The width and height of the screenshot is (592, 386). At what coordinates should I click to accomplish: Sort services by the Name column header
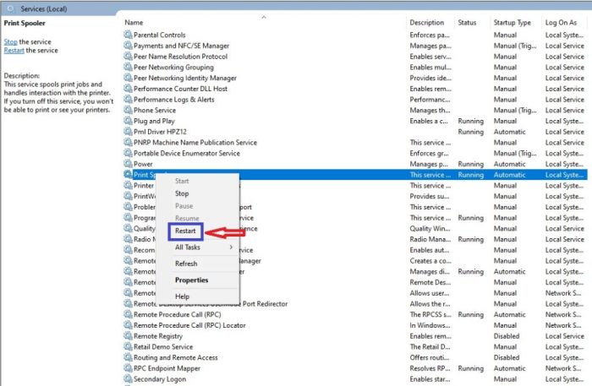point(134,23)
